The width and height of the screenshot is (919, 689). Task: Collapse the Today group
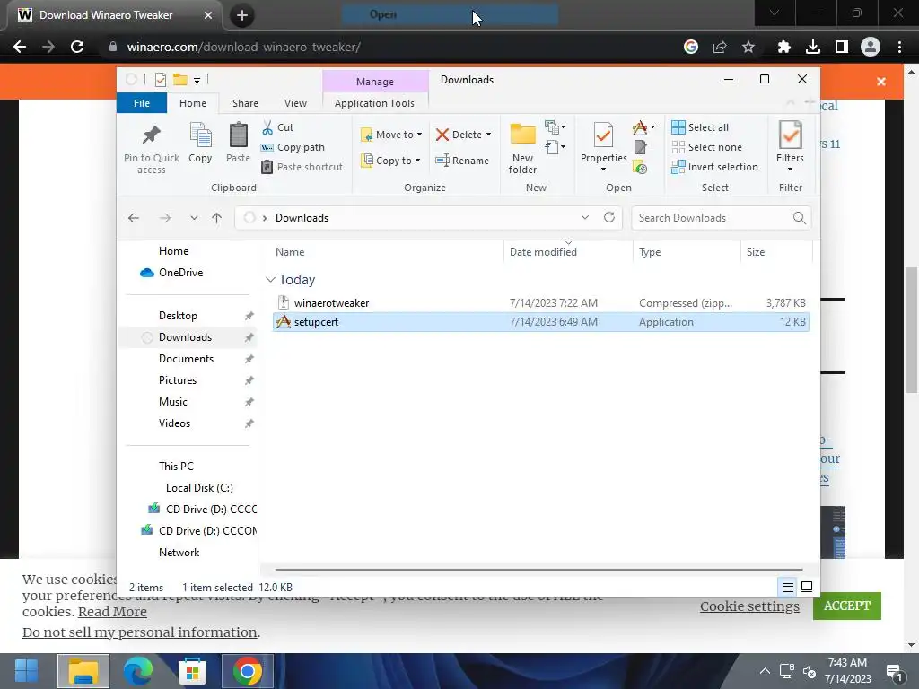tap(270, 280)
